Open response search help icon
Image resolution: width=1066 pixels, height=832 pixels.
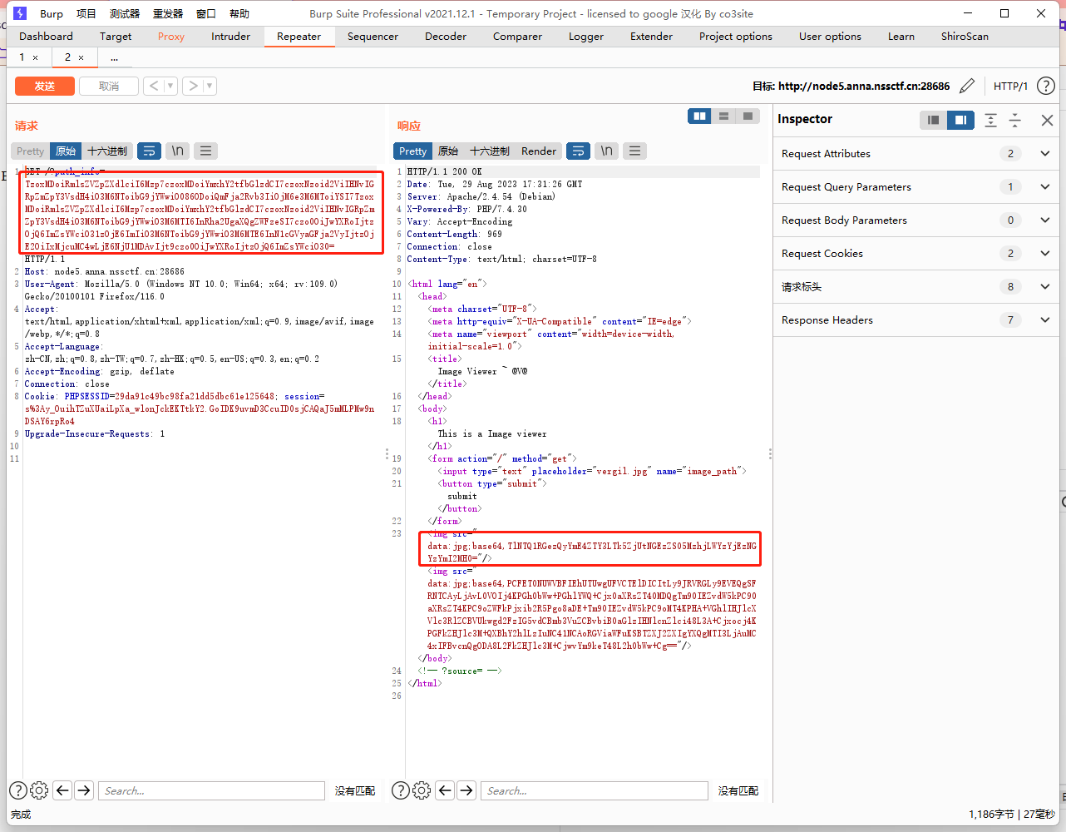pyautogui.click(x=400, y=790)
